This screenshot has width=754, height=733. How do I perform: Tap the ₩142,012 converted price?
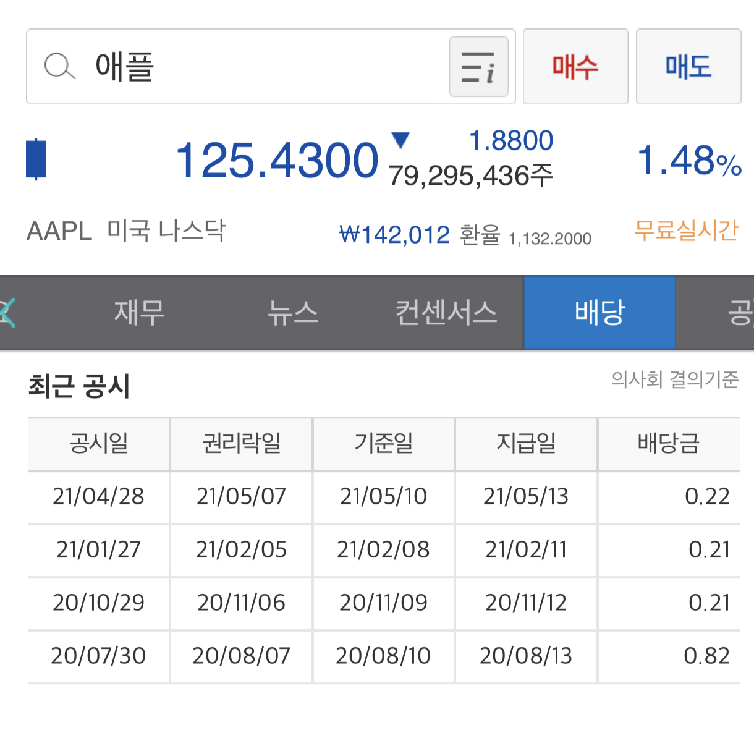[x=394, y=235]
